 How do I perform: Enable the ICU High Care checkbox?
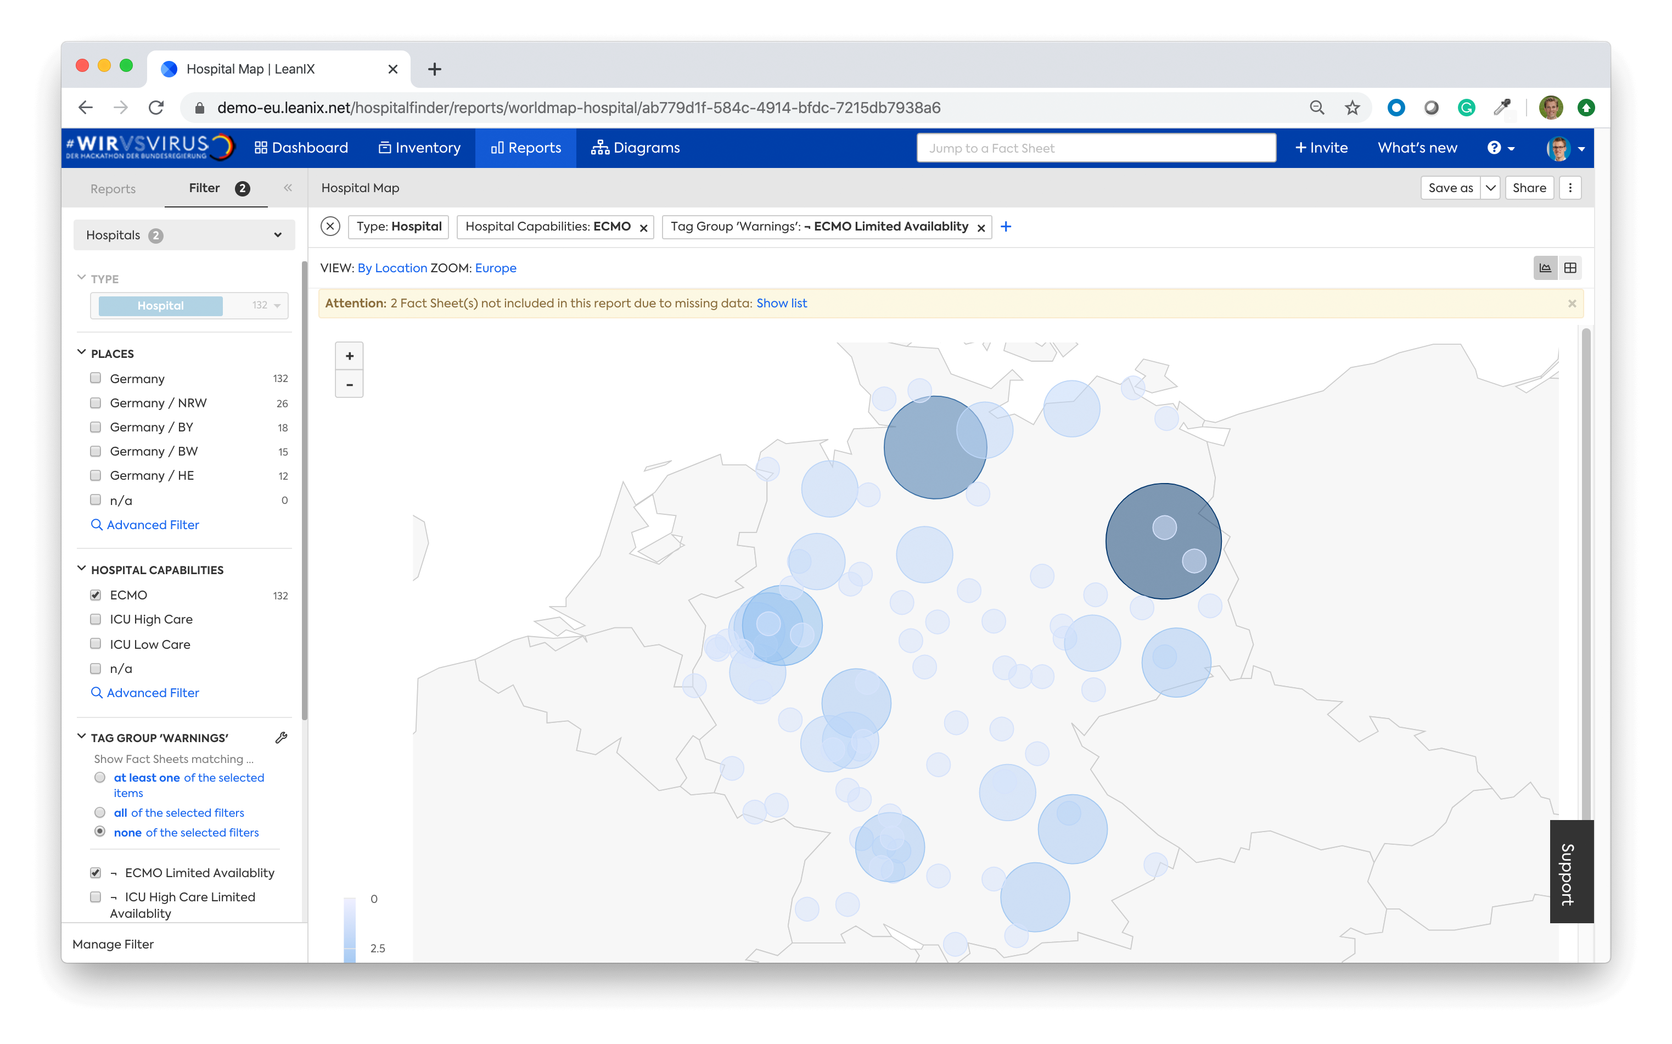click(96, 619)
